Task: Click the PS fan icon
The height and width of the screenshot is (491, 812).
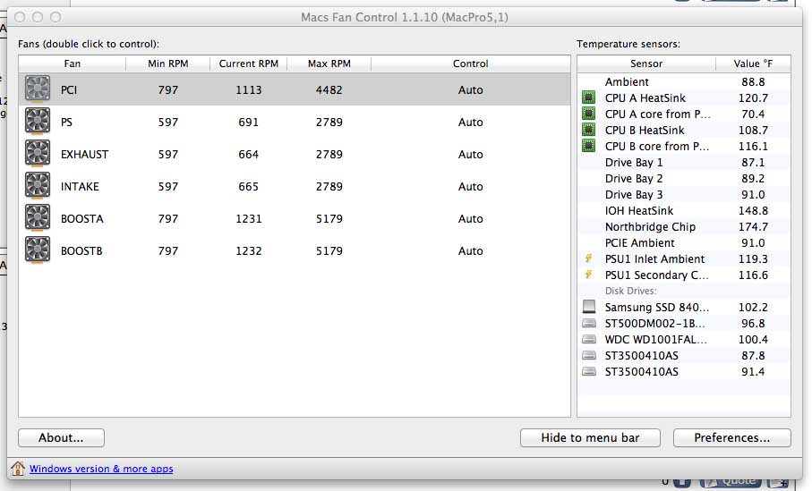Action: (38, 122)
